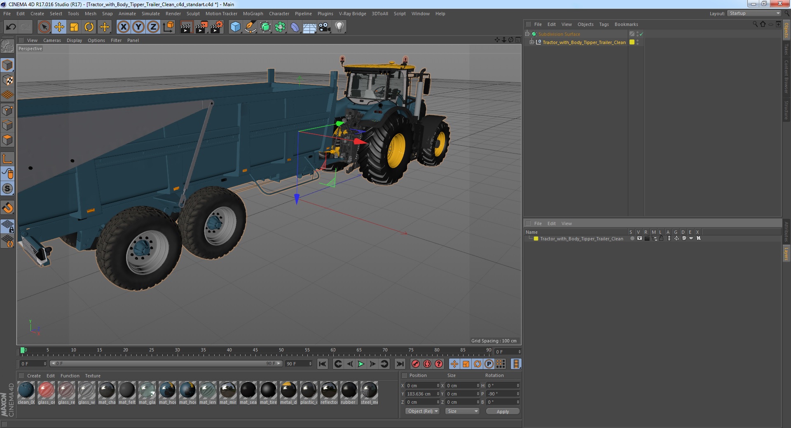Open the Content Browser side tab
The width and height of the screenshot is (791, 428).
click(x=786, y=77)
